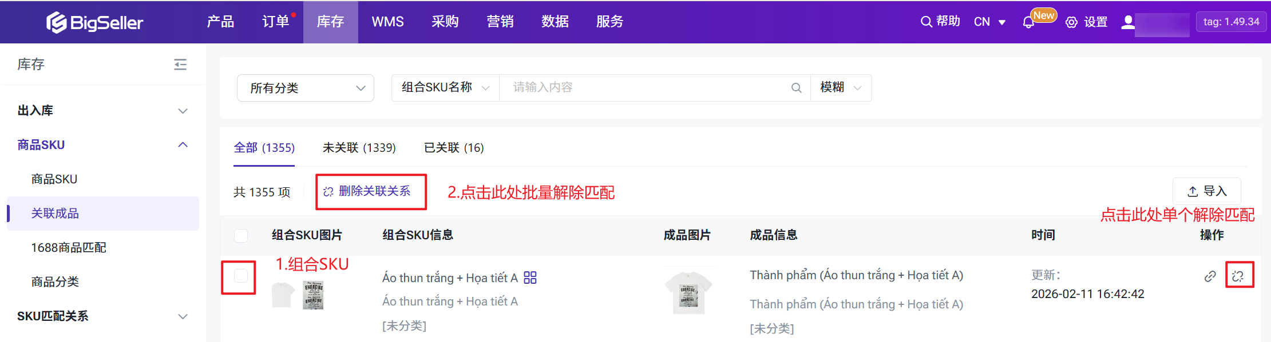Open the 服务 top menu
Screen dimensions: 1271x342
610,22
